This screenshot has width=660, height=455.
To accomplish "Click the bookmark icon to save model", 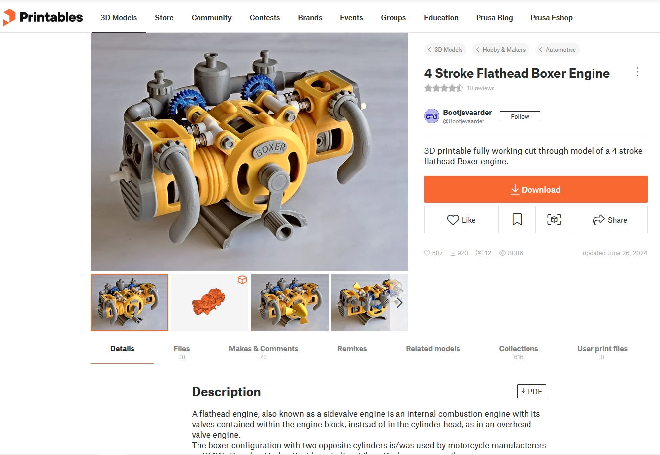I will [x=517, y=220].
